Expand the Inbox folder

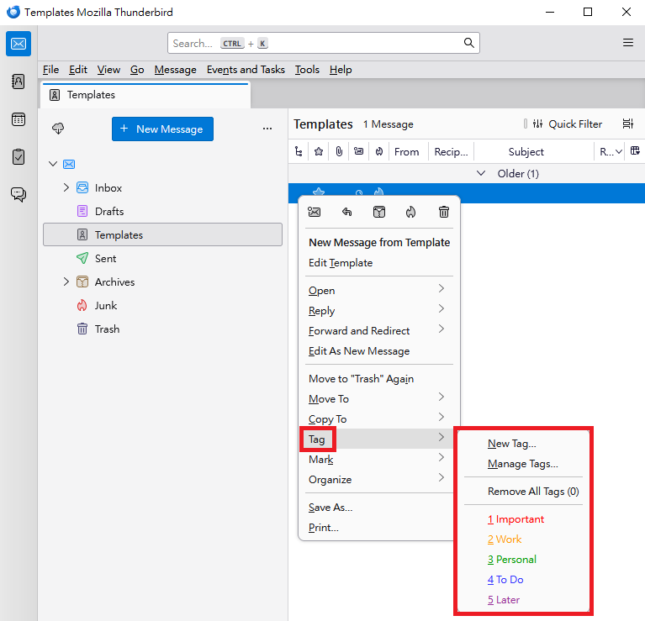(x=66, y=188)
